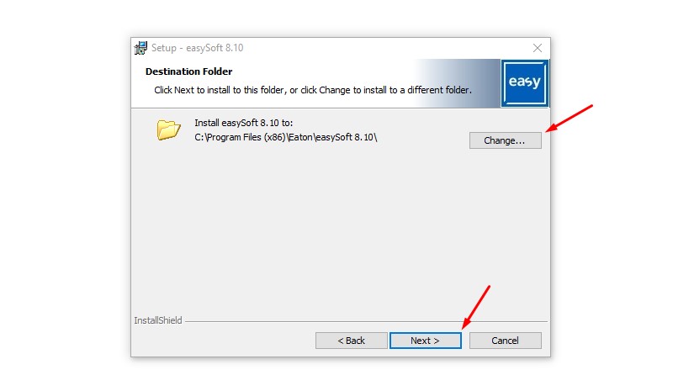This screenshot has height=391, width=673.
Task: Cancel the easySoft setup
Action: click(x=506, y=341)
